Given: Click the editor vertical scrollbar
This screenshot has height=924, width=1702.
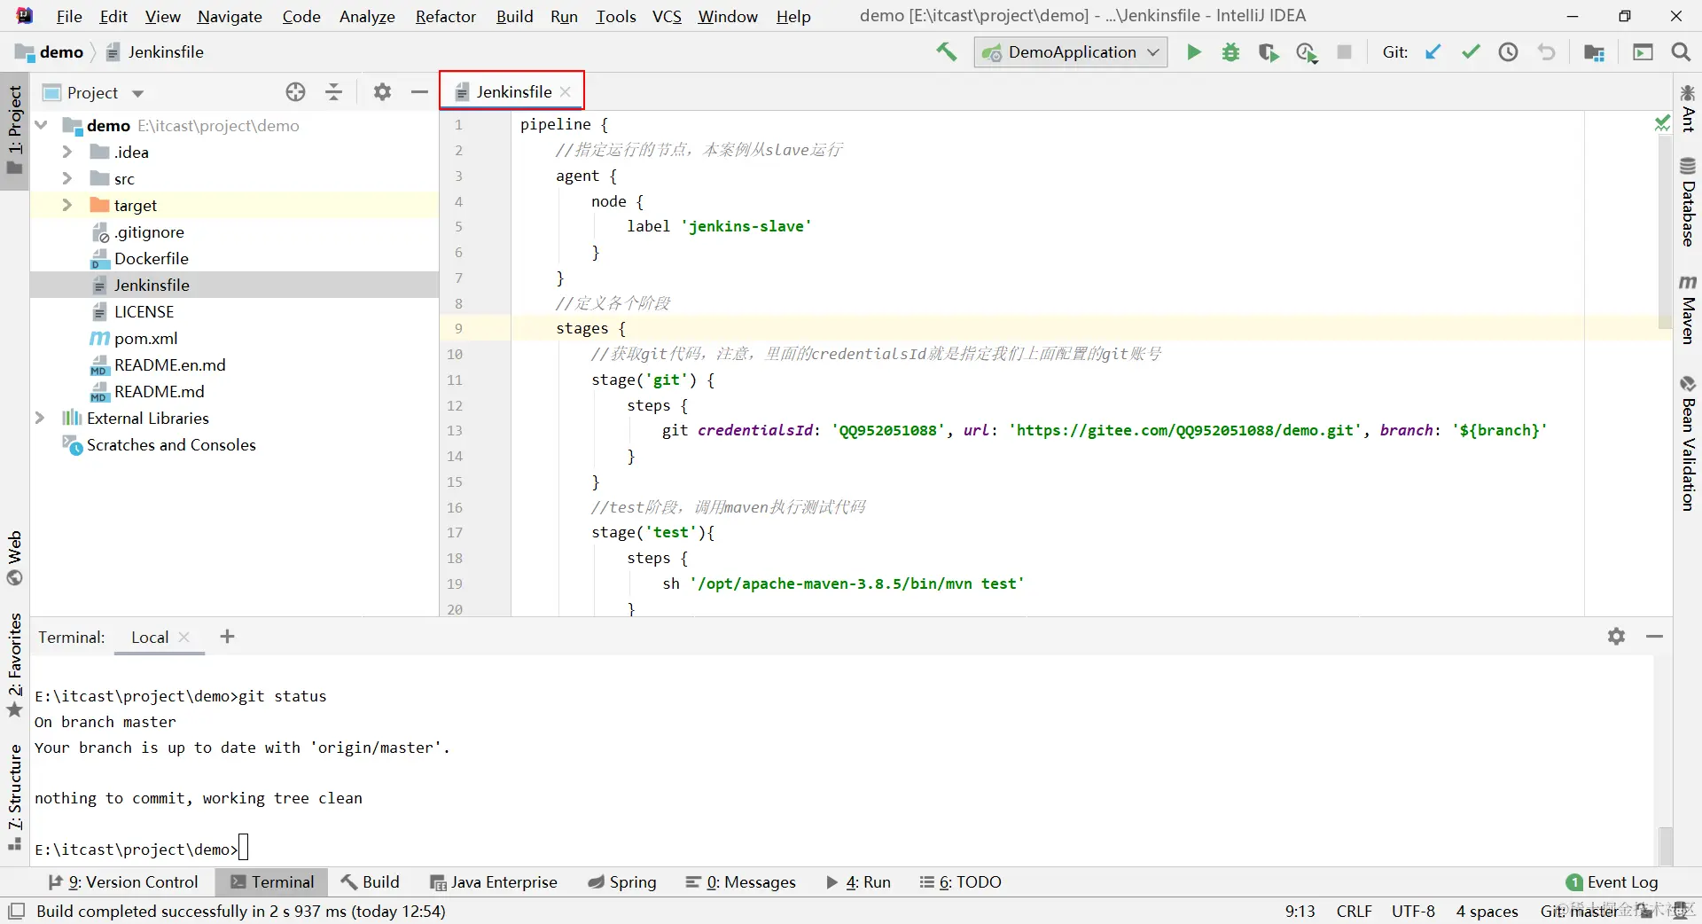Looking at the screenshot, I should pyautogui.click(x=1664, y=231).
